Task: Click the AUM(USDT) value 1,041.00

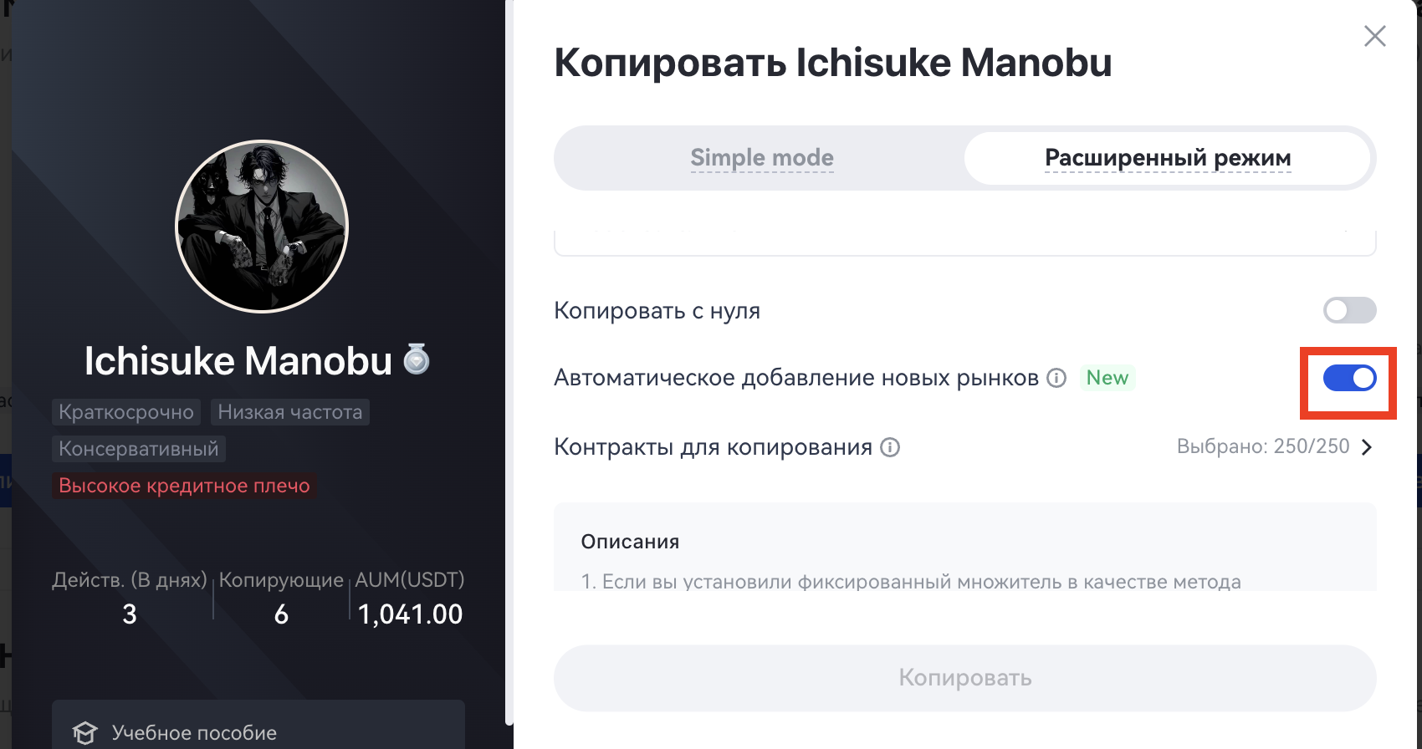Action: click(x=410, y=614)
